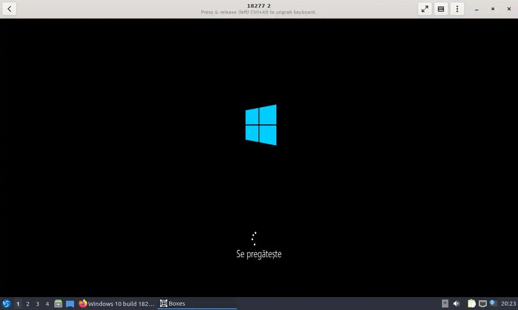The width and height of the screenshot is (518, 310).
Task: Switch the VM view to fullscreen
Action: pos(425,9)
